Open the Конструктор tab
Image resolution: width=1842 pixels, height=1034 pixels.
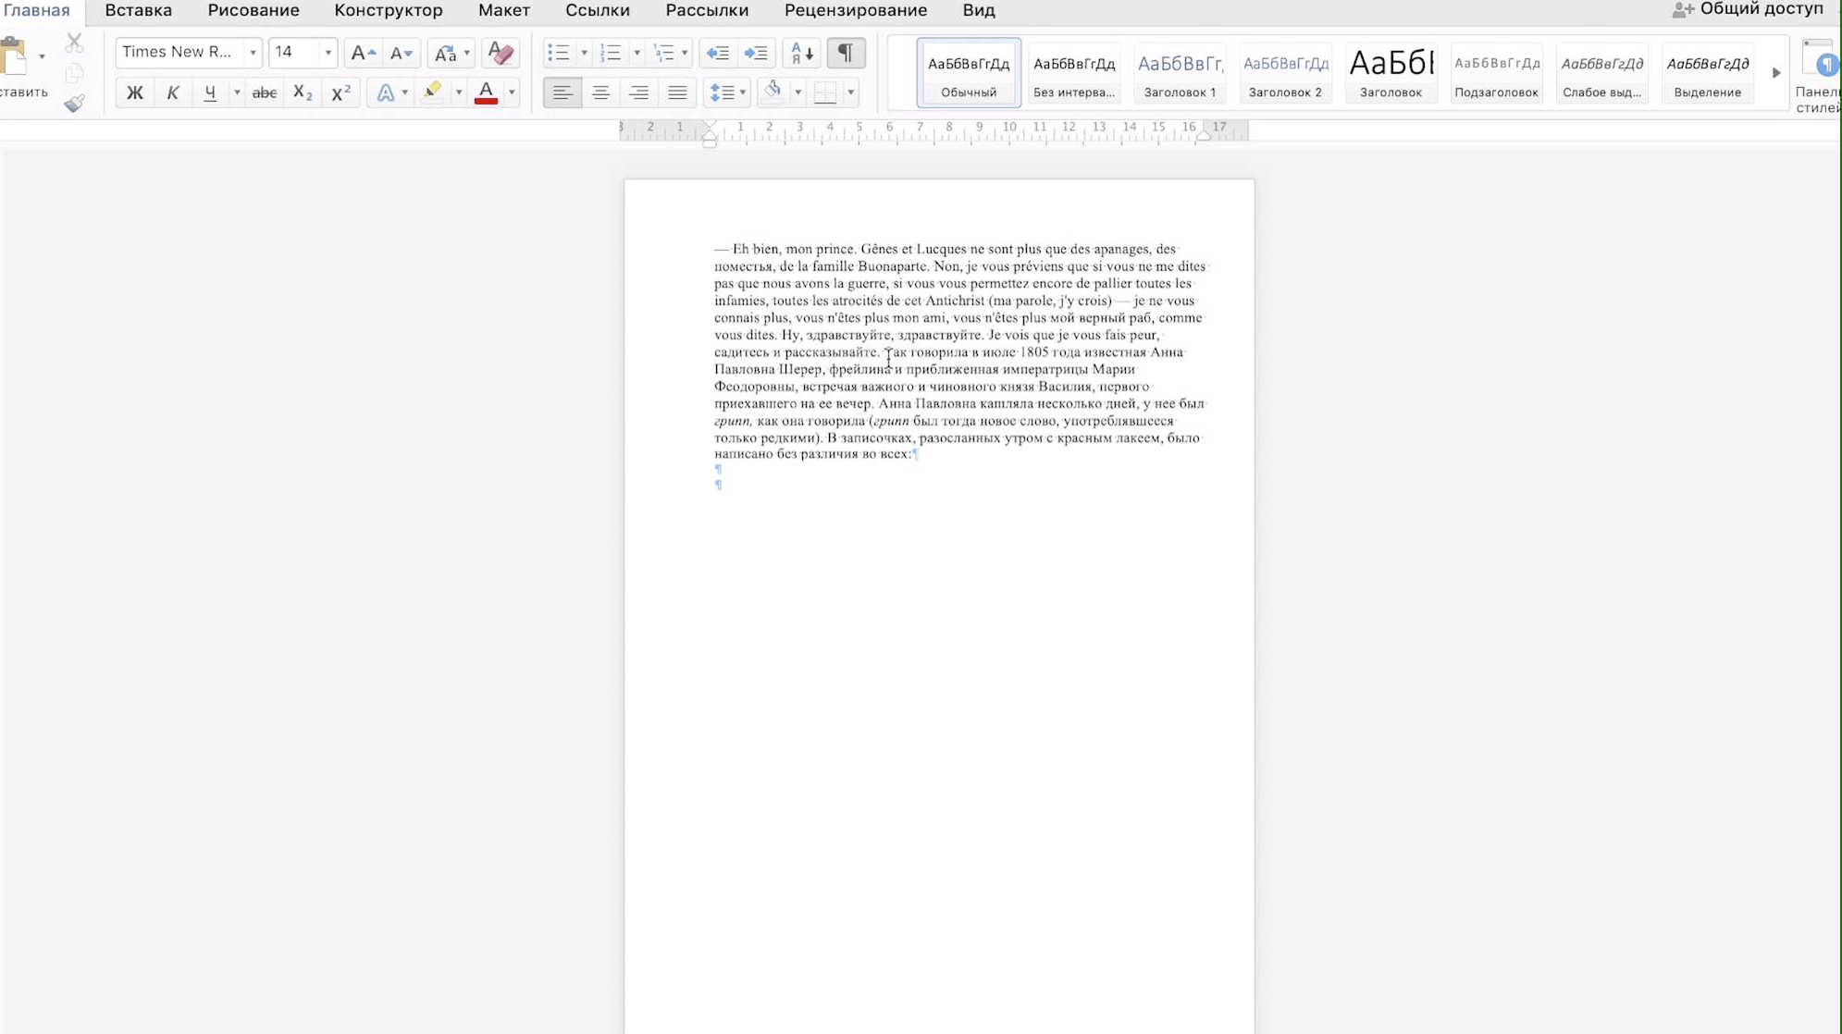tap(389, 10)
